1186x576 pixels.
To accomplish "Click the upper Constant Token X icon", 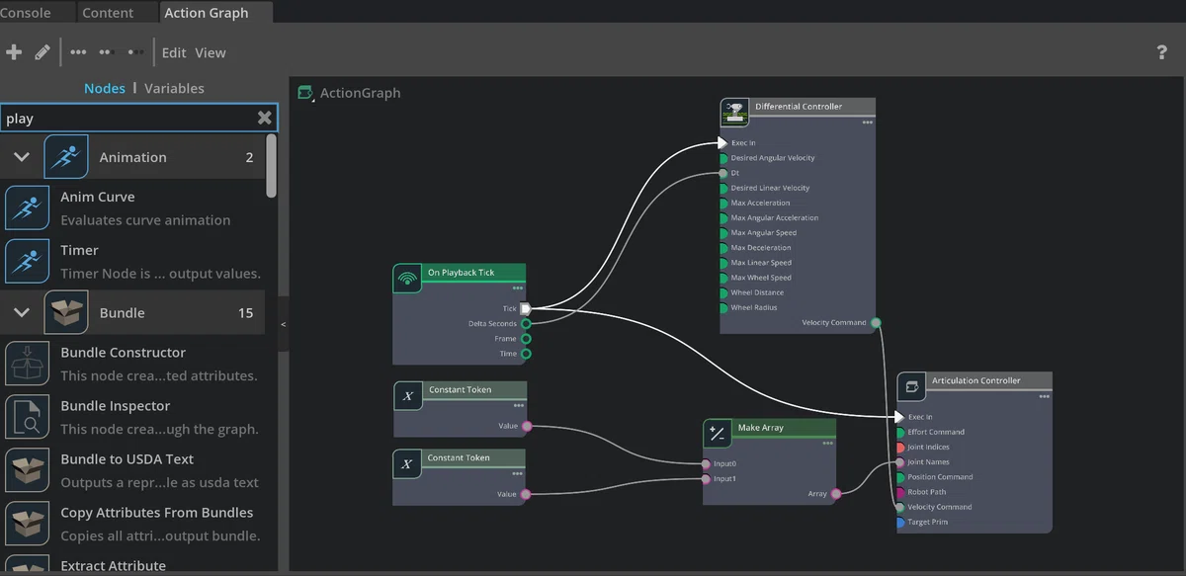I will pyautogui.click(x=407, y=396).
